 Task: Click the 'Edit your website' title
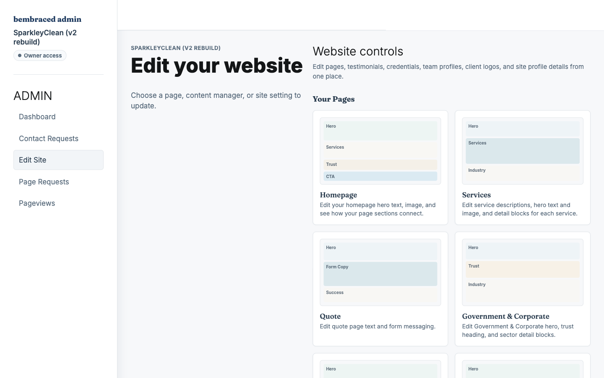(x=216, y=66)
